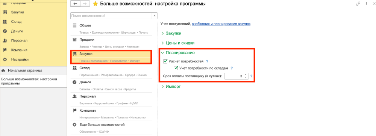This screenshot has width=376, height=136.
Task: Select the highlighted Закупки settings category
Action: [111, 57]
